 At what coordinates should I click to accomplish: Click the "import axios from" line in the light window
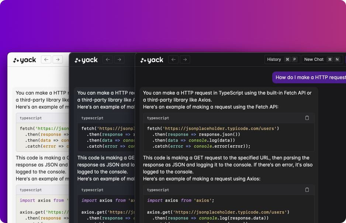tap(44, 200)
